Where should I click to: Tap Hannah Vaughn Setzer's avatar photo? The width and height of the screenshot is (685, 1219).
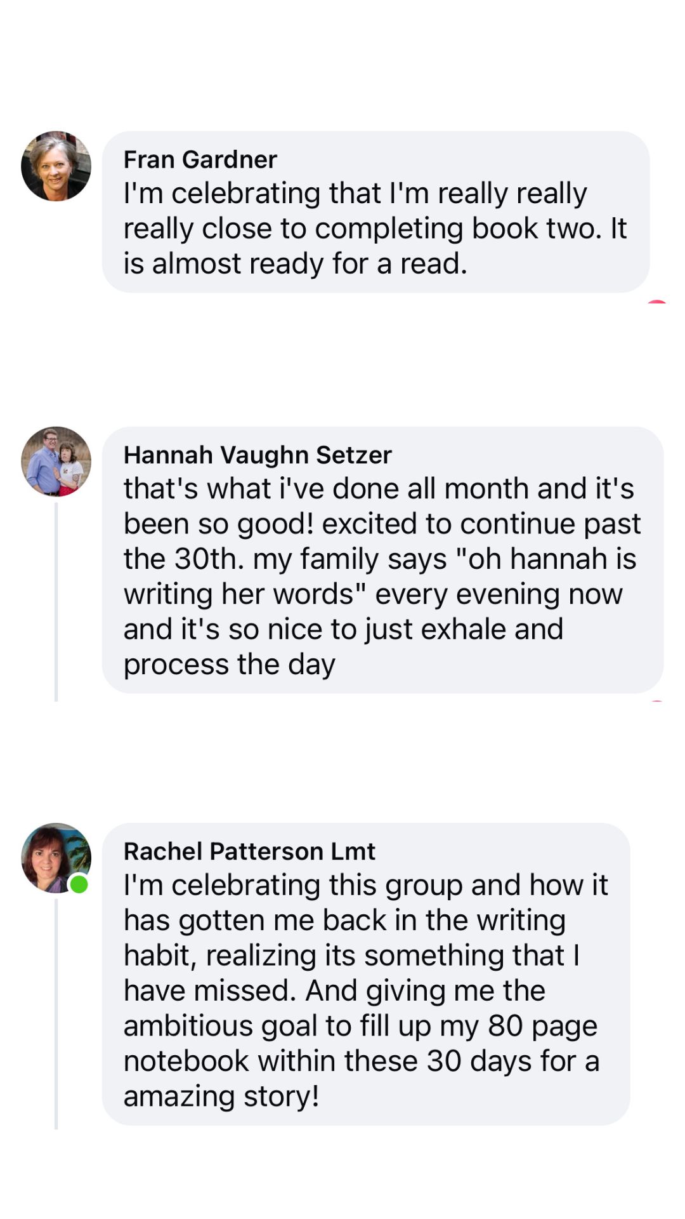[x=56, y=462]
